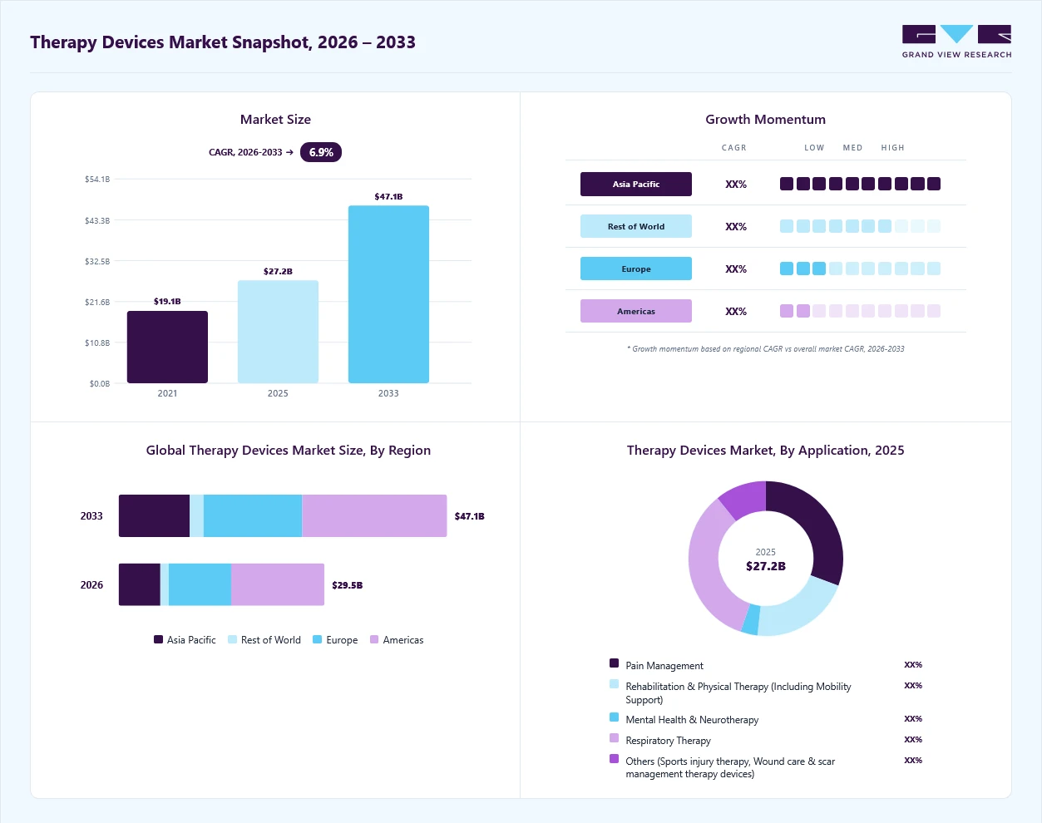Click the $47.1B label above the 2033 column

[x=388, y=197]
